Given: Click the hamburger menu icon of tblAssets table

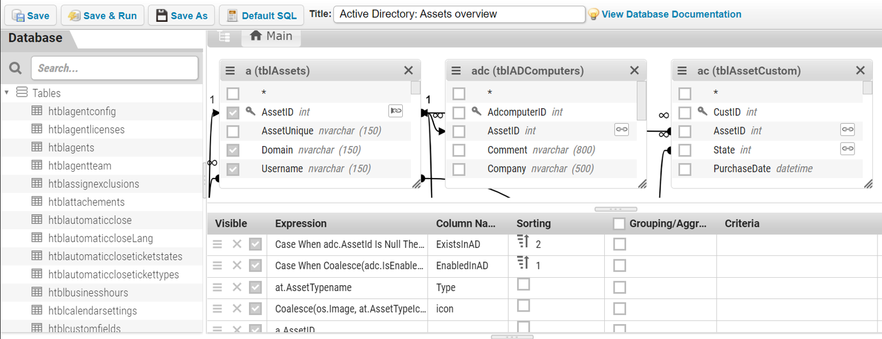Looking at the screenshot, I should point(230,70).
